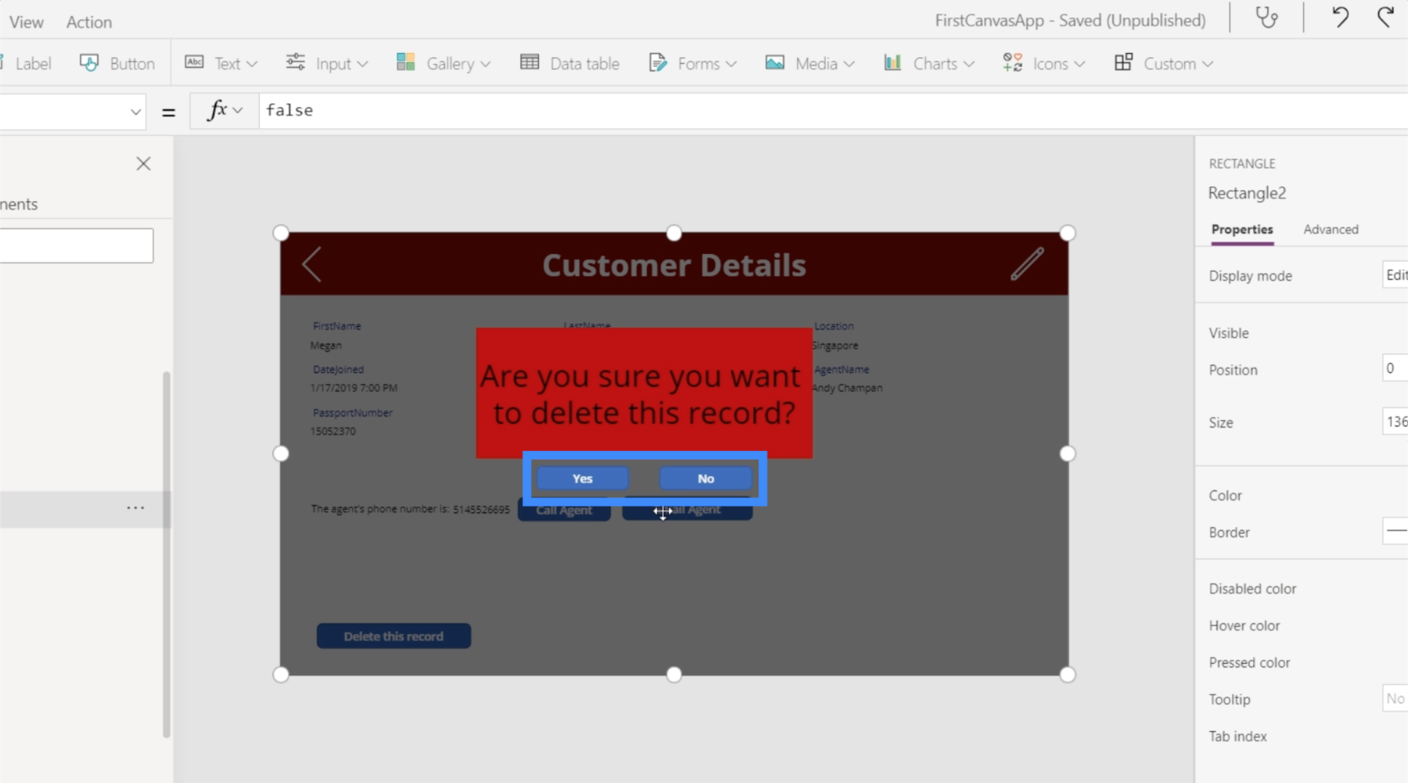The width and height of the screenshot is (1408, 783).
Task: Click the Media picture icon
Action: point(775,62)
